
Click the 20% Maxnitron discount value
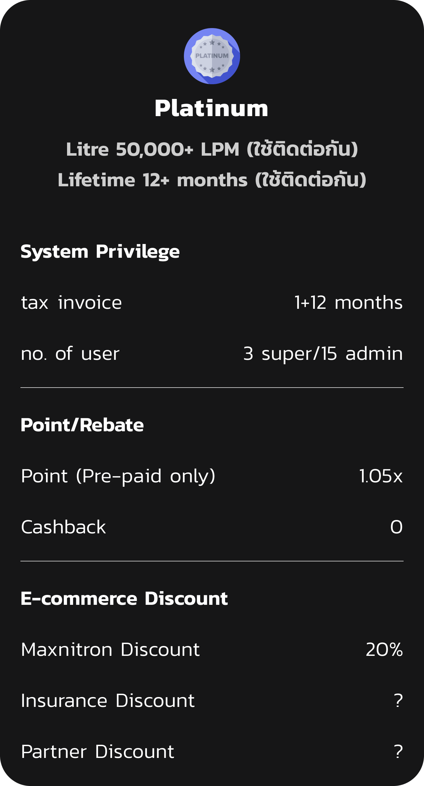point(384,649)
